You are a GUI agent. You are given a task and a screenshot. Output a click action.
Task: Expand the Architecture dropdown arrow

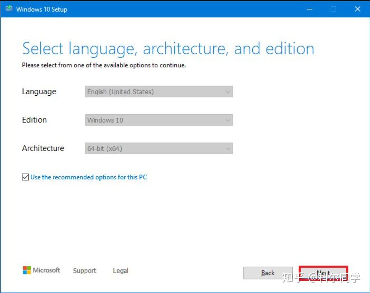[228, 148]
